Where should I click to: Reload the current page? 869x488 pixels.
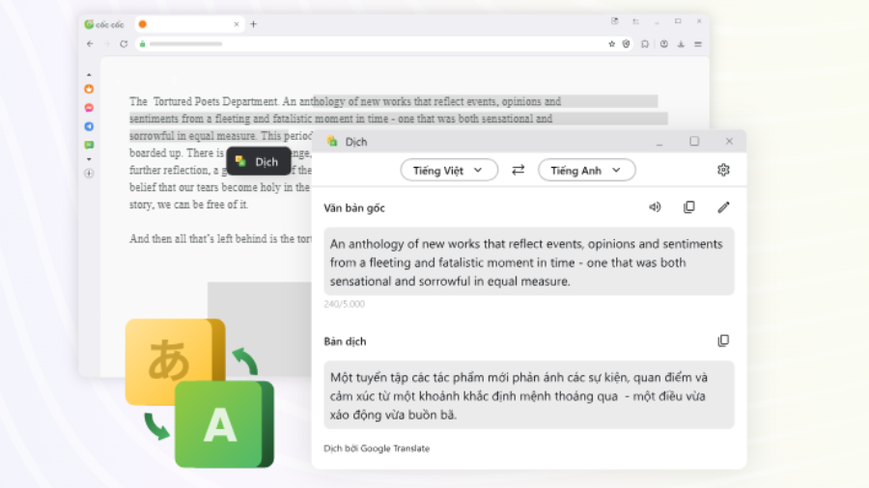pyautogui.click(x=124, y=43)
